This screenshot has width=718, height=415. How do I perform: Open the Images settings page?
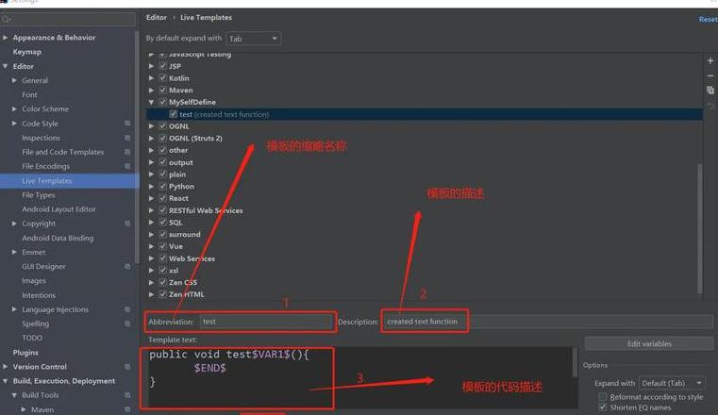[x=34, y=280]
